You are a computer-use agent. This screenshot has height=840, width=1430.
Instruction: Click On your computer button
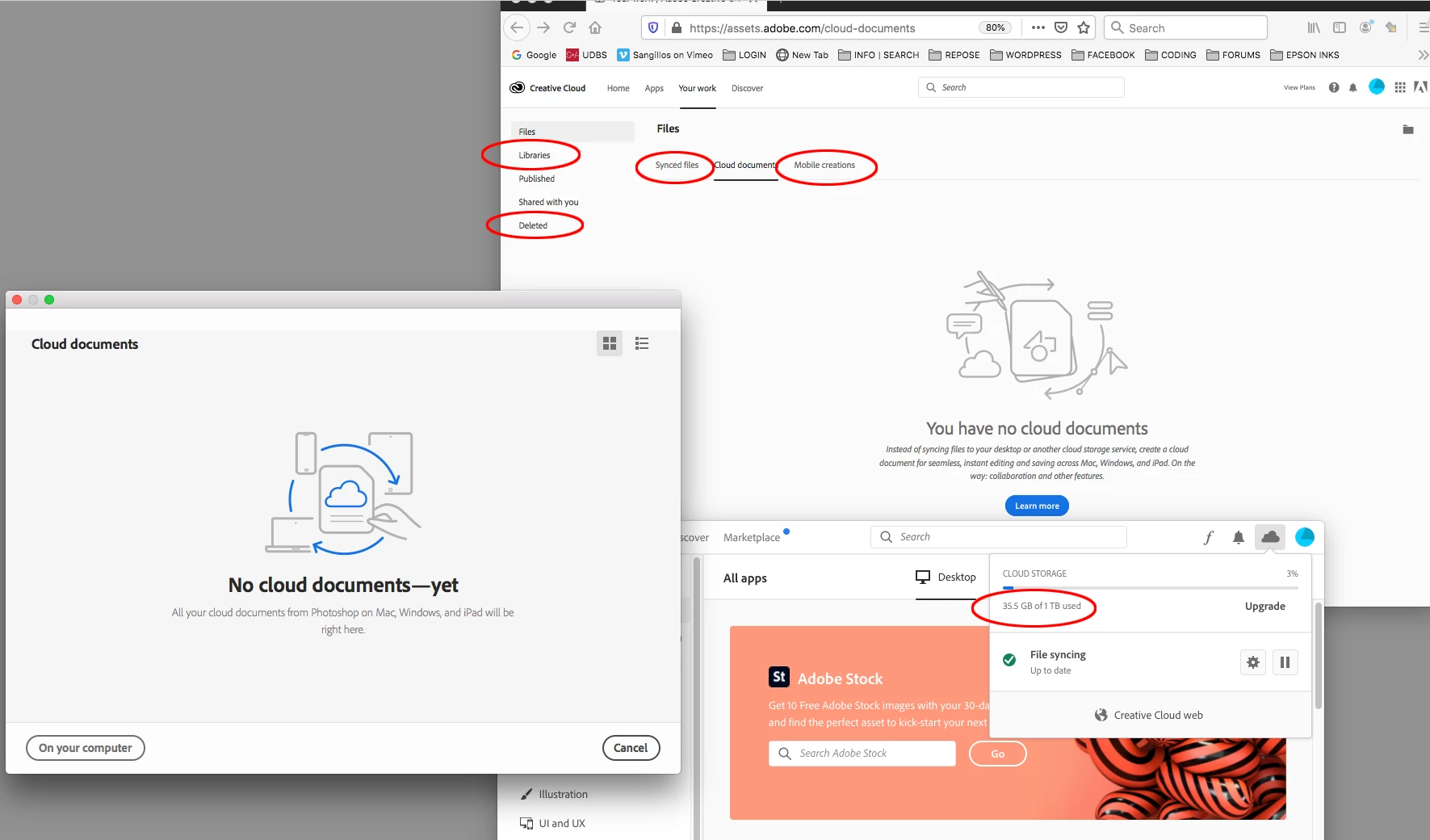click(86, 748)
